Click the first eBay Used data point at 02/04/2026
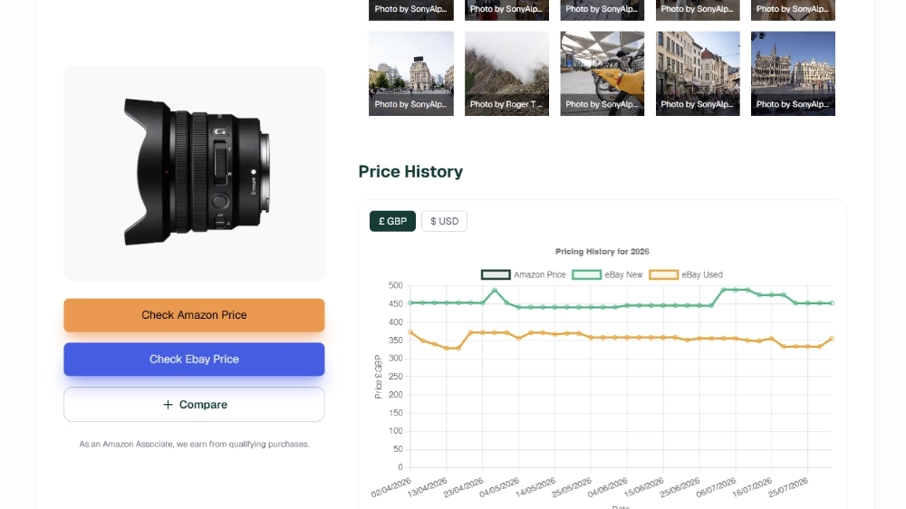The image size is (906, 509). click(x=410, y=332)
